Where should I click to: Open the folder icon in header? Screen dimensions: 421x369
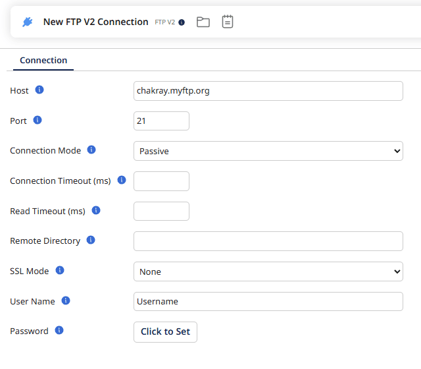(x=203, y=22)
